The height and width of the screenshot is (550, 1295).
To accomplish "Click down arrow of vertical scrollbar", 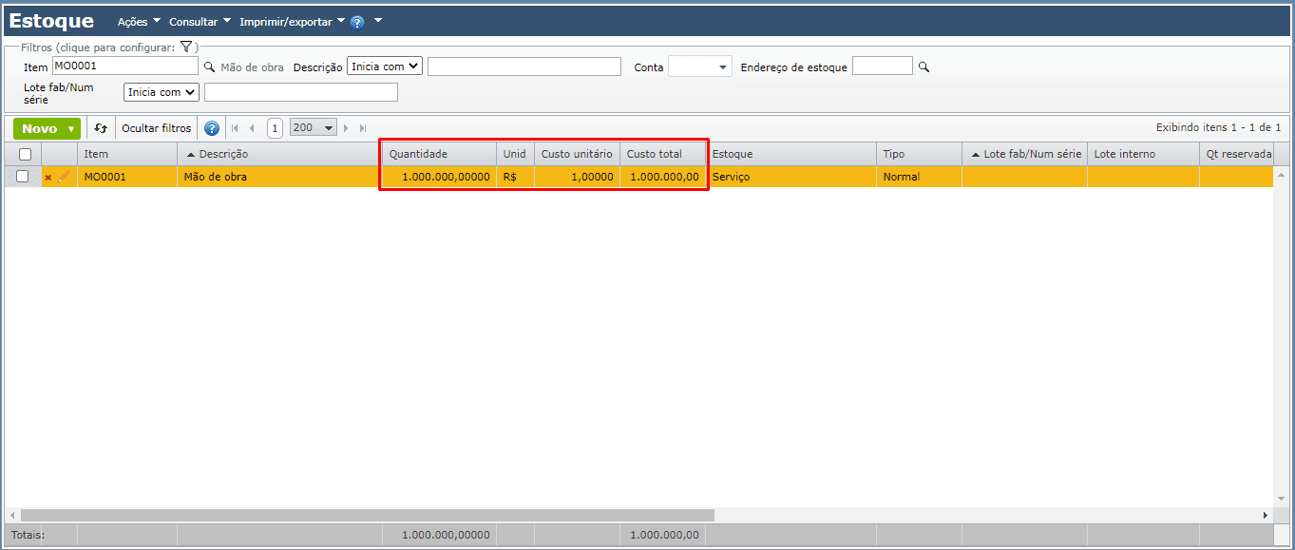I will click(x=1282, y=499).
